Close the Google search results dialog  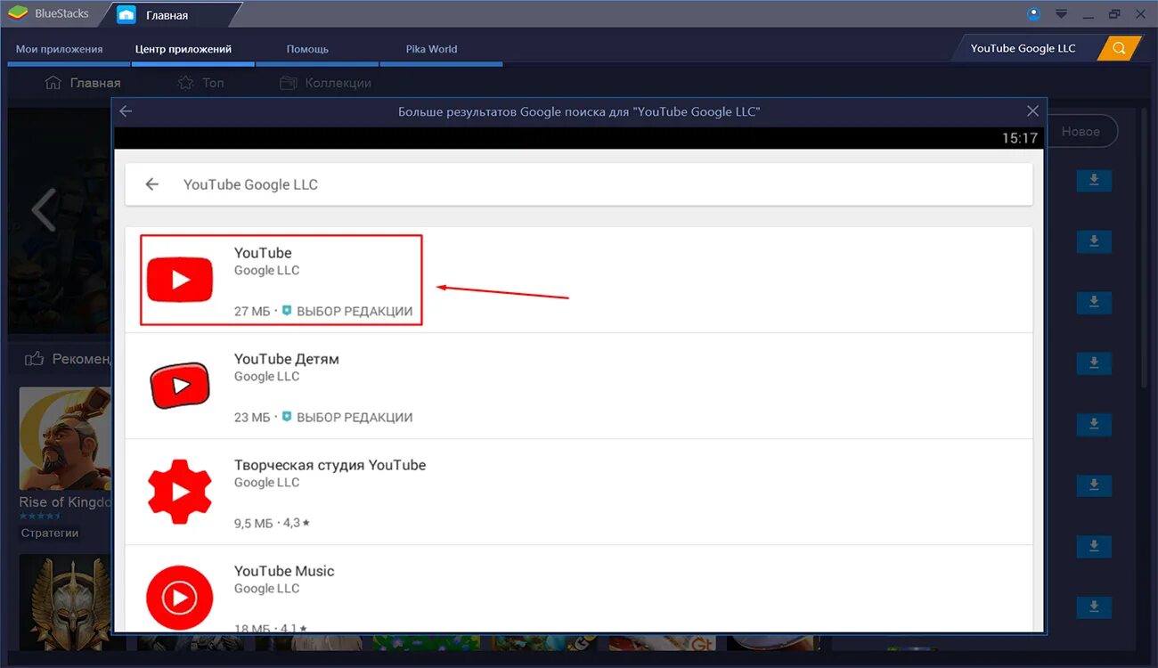(x=1032, y=111)
